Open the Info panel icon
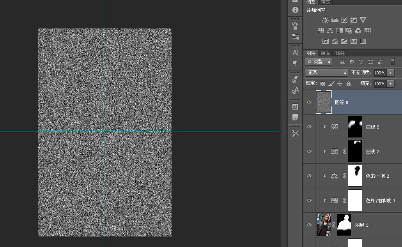 (x=295, y=10)
